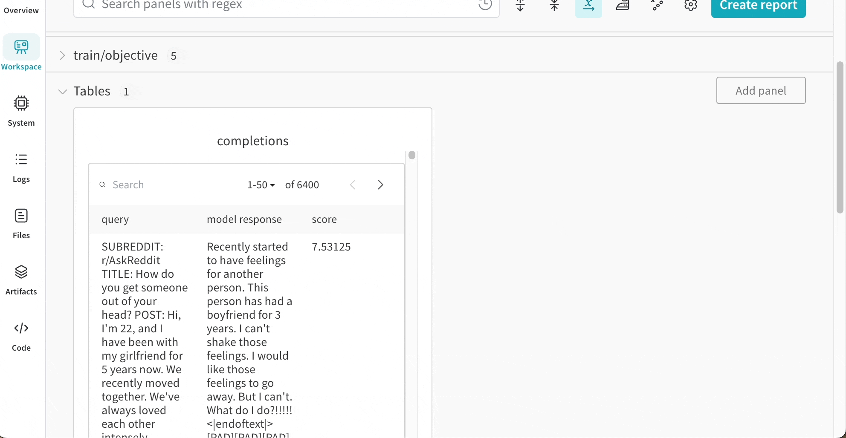Open workspace settings gear
Screen dimensions: 846x438
click(x=691, y=6)
